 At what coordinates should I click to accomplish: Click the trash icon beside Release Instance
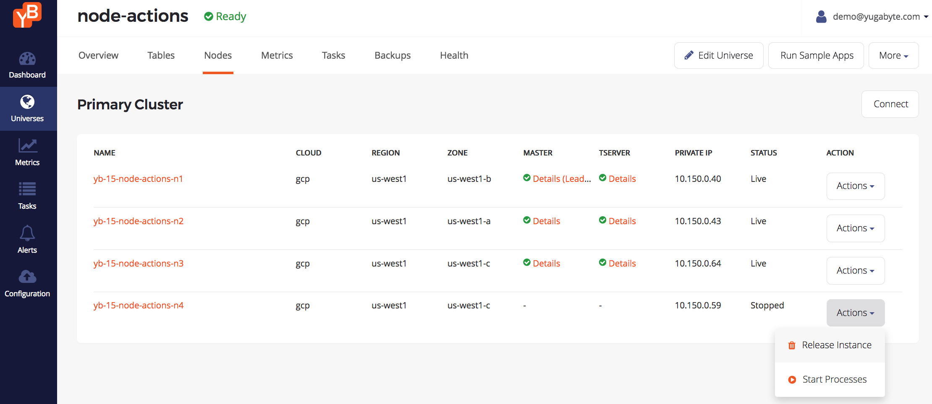[x=792, y=345]
